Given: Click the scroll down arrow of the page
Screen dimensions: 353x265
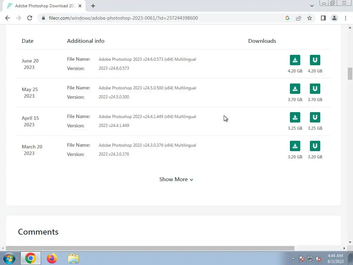Looking at the screenshot, I should coord(350,243).
